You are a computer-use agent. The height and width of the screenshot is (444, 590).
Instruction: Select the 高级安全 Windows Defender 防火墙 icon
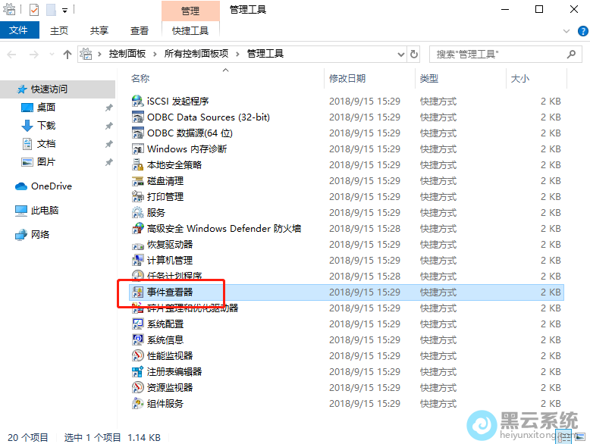tap(137, 229)
